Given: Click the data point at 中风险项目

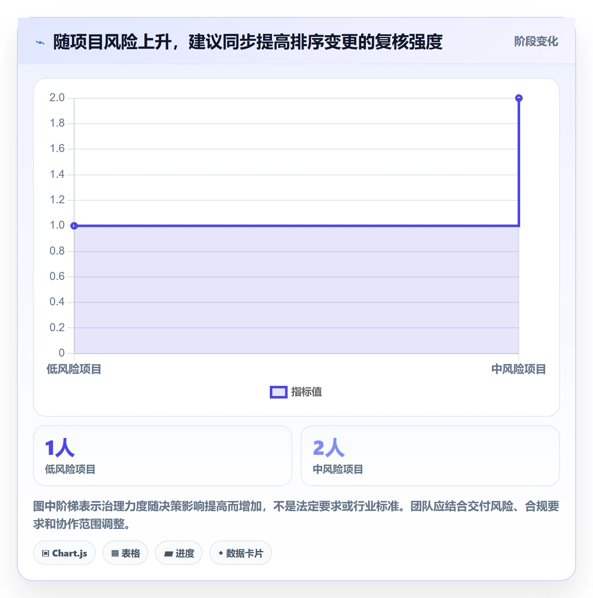Looking at the screenshot, I should coord(518,98).
